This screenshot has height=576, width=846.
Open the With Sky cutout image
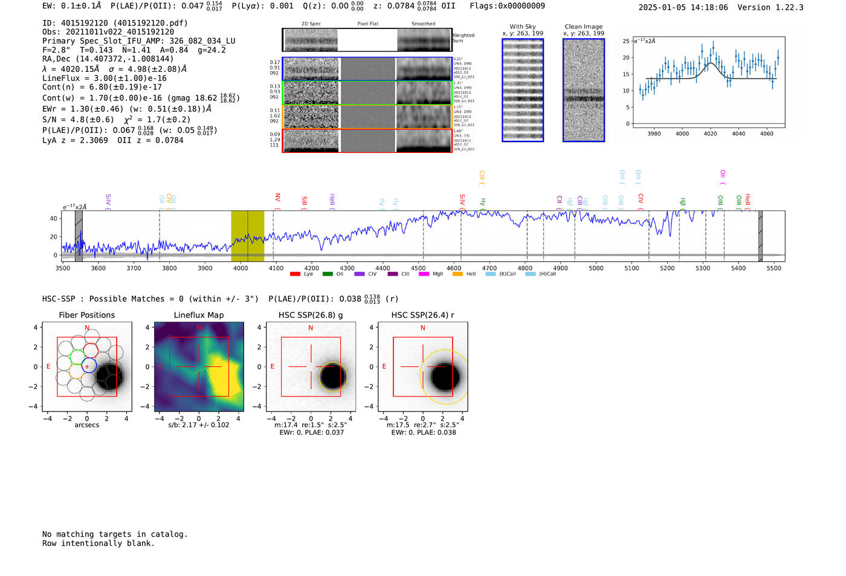(523, 90)
